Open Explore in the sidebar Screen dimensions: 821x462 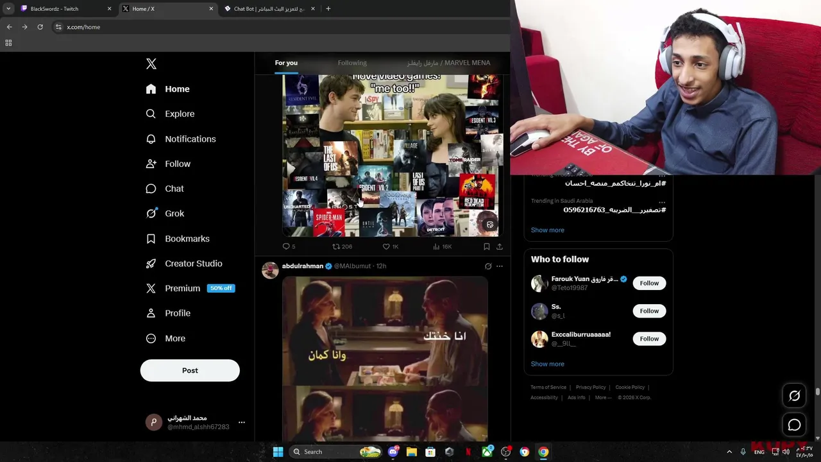click(x=170, y=114)
